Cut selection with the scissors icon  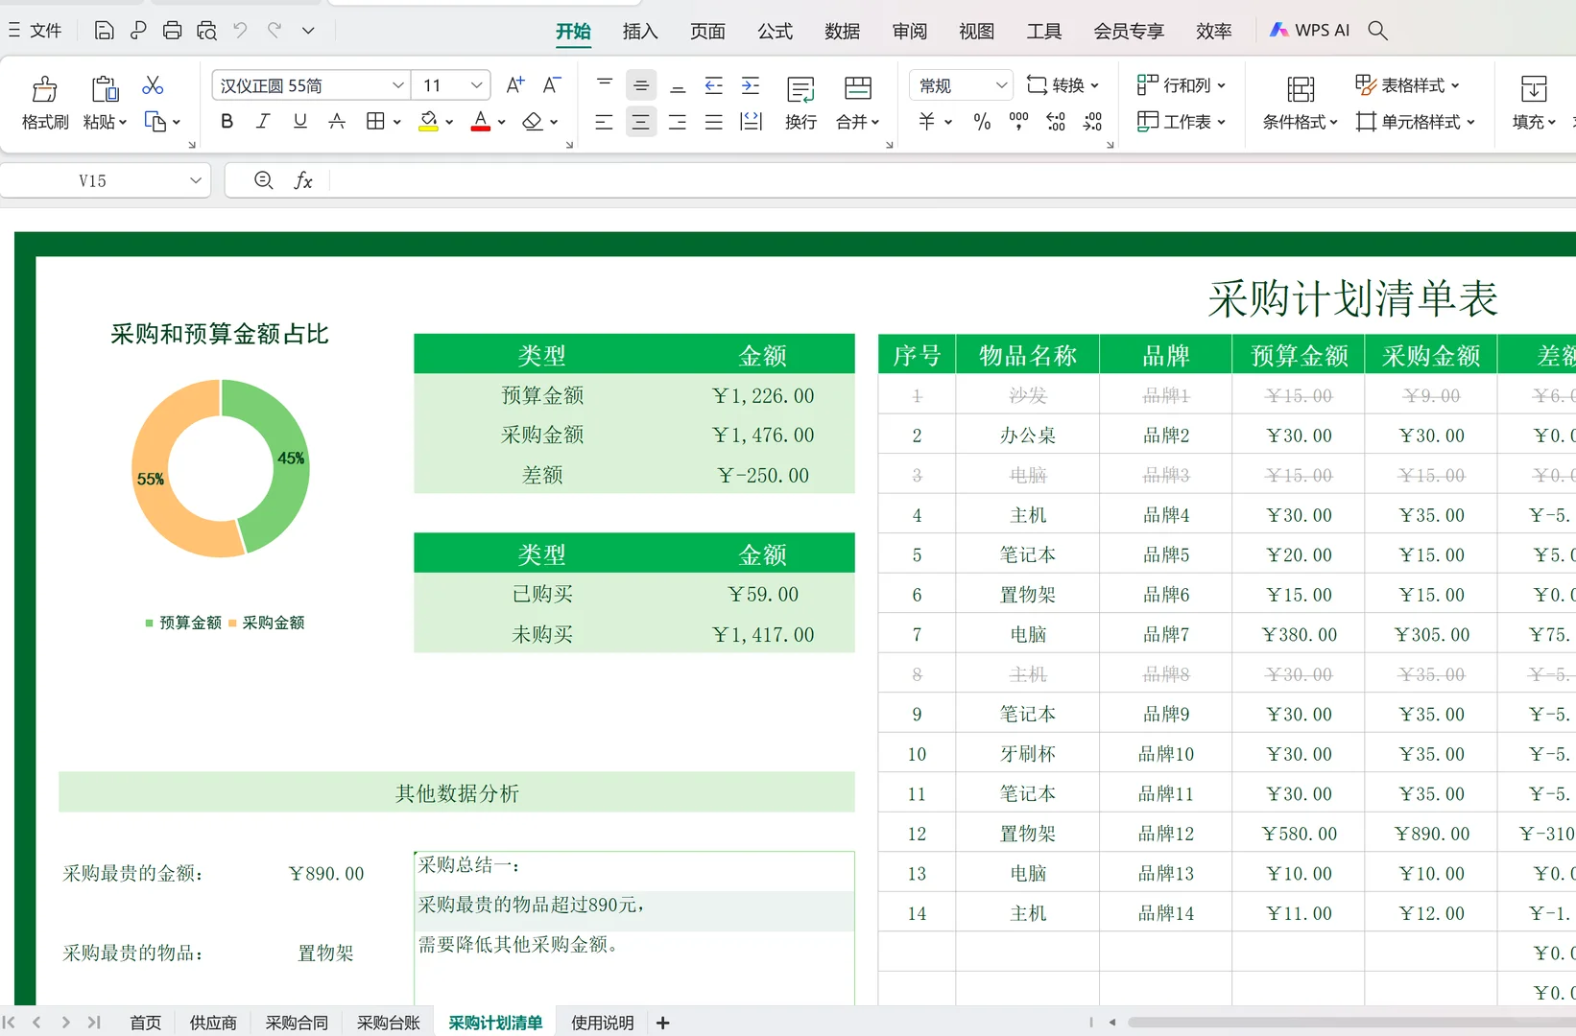coord(152,84)
